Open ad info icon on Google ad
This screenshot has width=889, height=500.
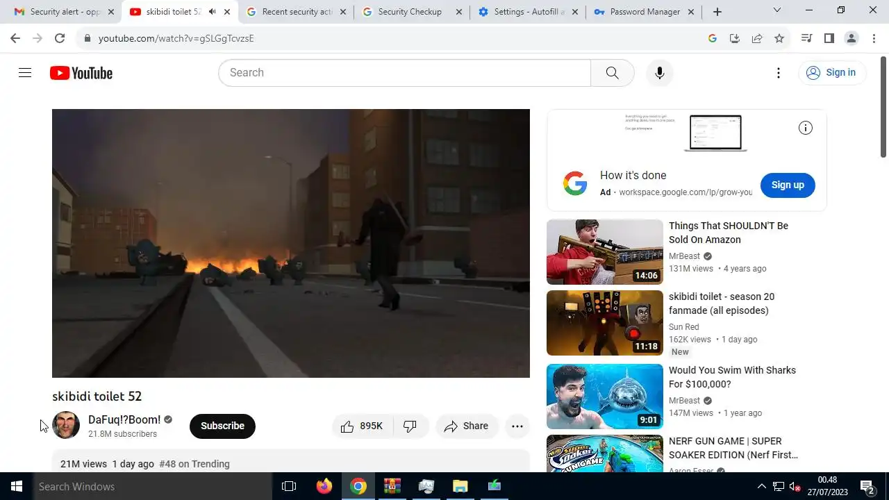point(806,128)
